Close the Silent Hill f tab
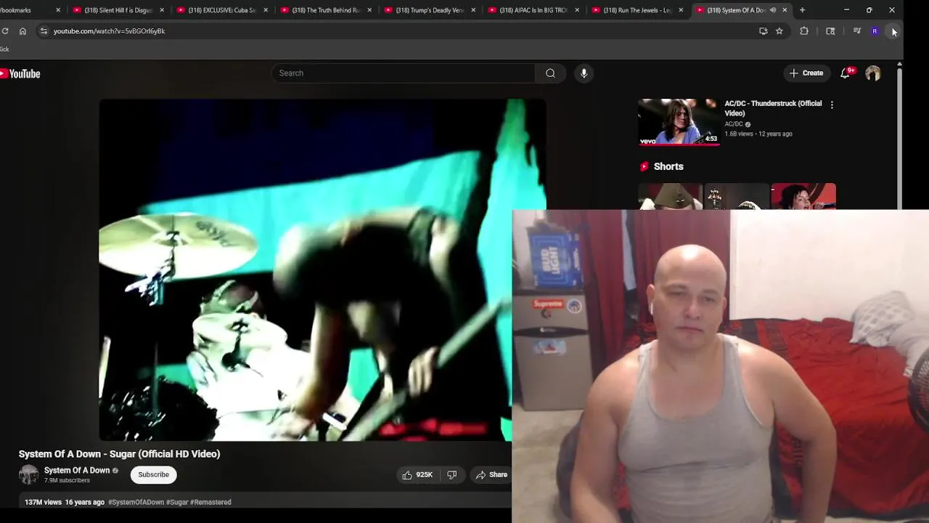929x523 pixels. click(x=162, y=10)
